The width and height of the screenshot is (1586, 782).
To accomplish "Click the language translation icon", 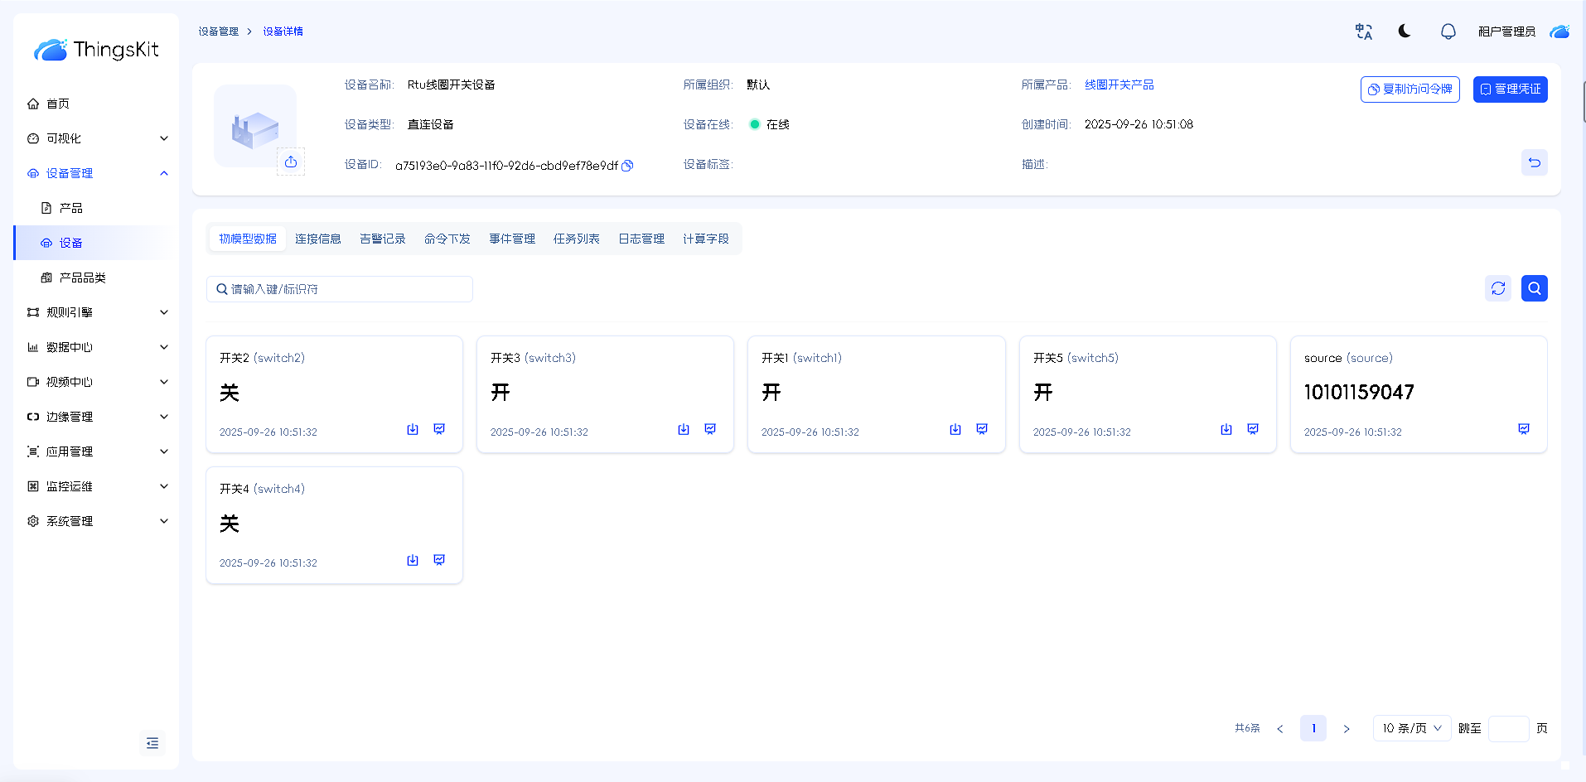I will (x=1363, y=31).
